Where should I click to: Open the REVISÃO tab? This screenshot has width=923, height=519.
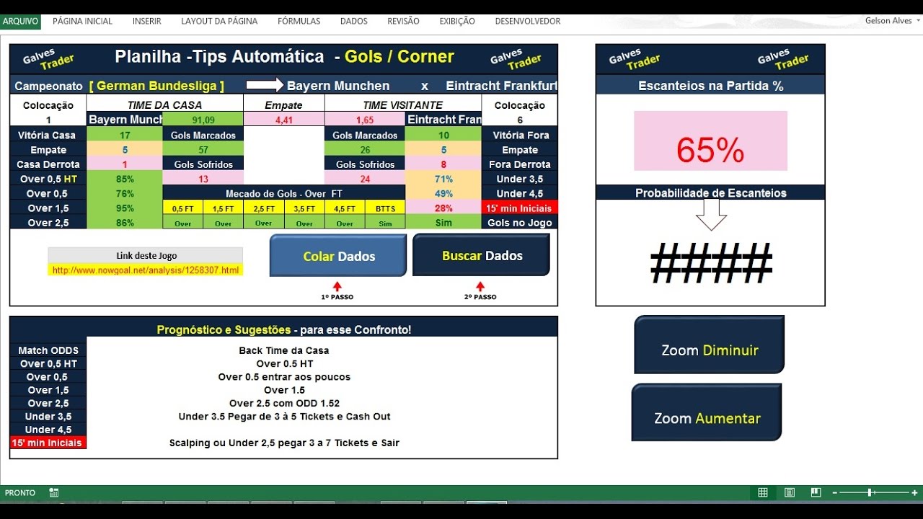click(x=403, y=22)
